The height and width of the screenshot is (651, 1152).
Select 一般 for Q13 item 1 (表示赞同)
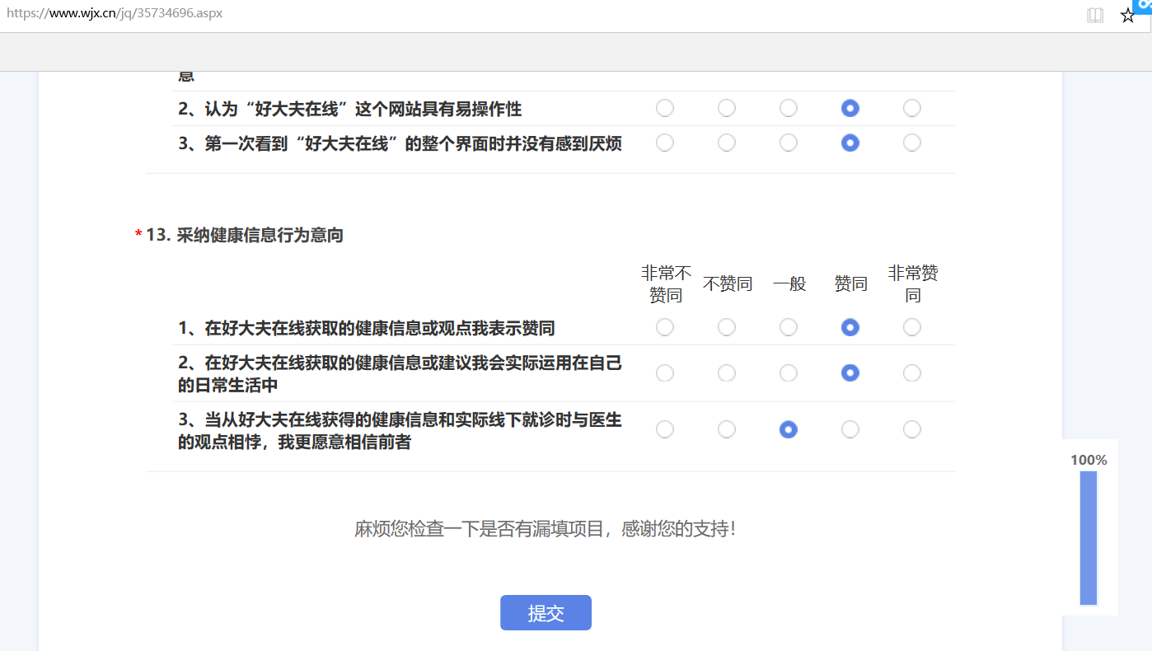pos(789,327)
